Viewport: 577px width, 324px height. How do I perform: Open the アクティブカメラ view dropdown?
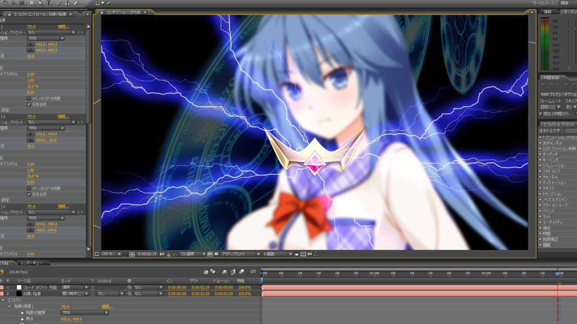240,254
